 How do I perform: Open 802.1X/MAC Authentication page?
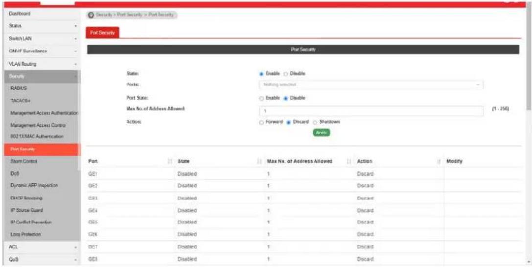click(37, 137)
